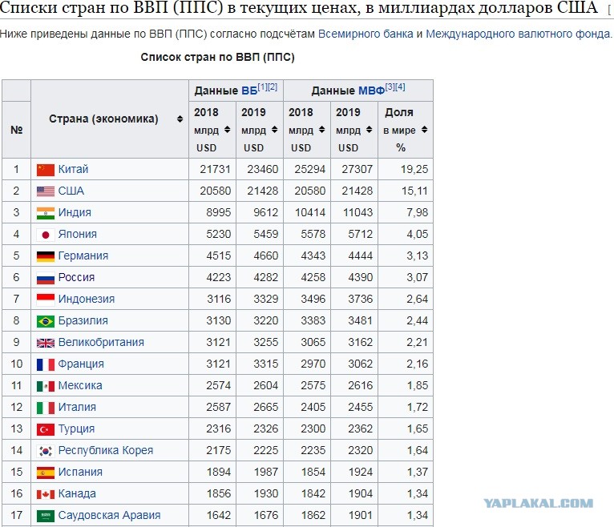Select Spain's World Bank 2019 value 1987

point(266,473)
